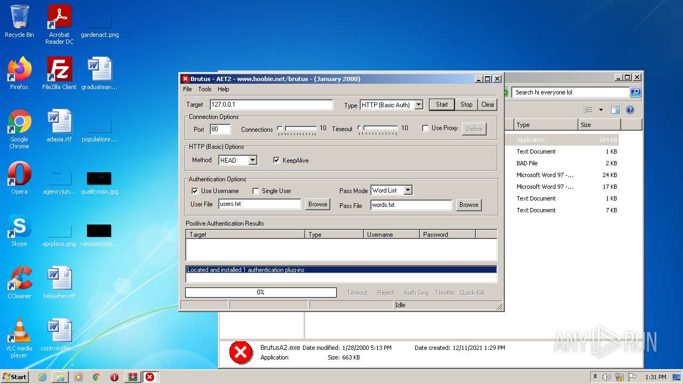Viewport: 683px width, 384px height.
Task: Expand Explorer's view options arrow
Action: tap(601, 110)
